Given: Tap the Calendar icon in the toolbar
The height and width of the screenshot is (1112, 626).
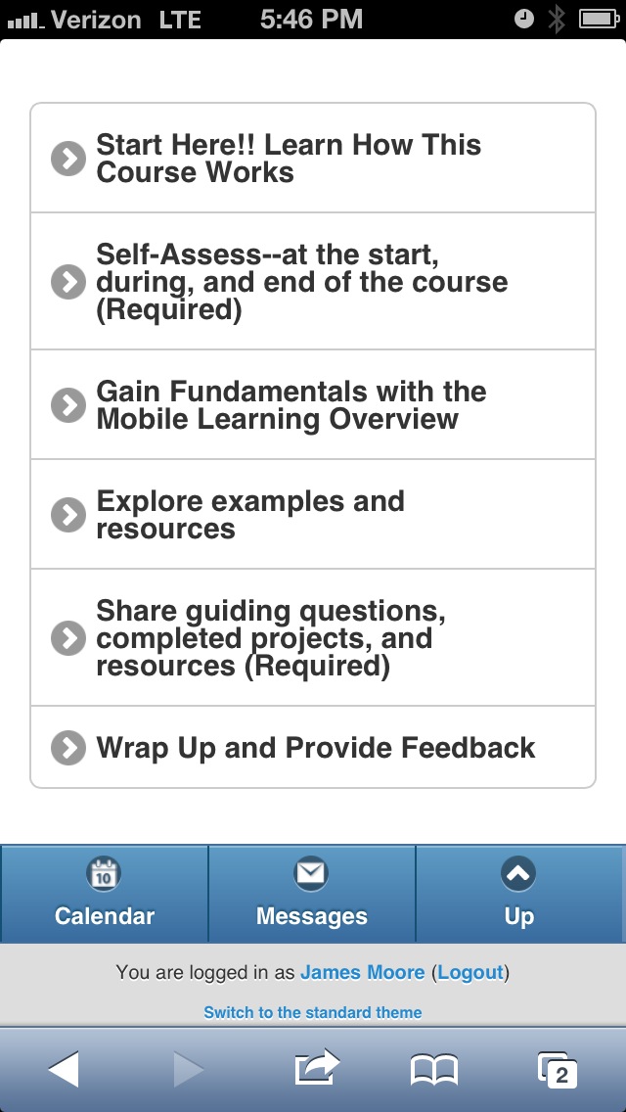Looking at the screenshot, I should click(104, 873).
